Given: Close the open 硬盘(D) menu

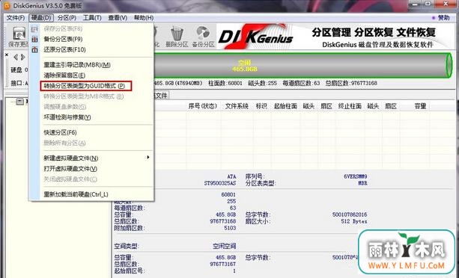Looking at the screenshot, I should coord(41,18).
